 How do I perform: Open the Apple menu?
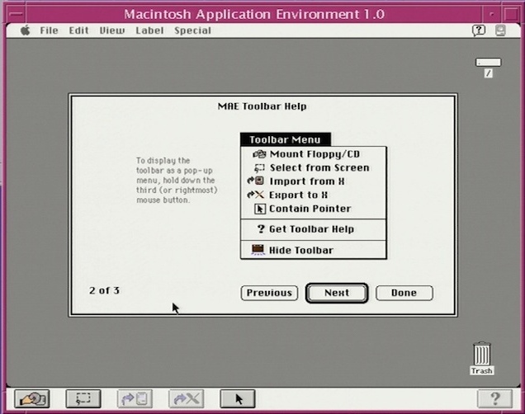pyautogui.click(x=26, y=31)
